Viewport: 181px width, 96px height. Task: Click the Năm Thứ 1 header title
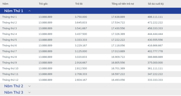tap(14, 11)
